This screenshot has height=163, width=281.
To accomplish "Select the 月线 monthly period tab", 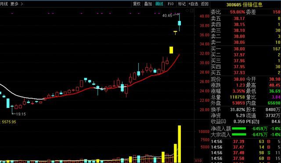I will (4, 4).
